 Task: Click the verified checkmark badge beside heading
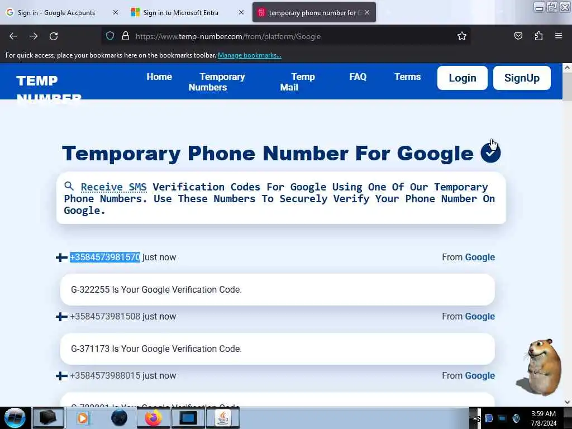point(490,153)
